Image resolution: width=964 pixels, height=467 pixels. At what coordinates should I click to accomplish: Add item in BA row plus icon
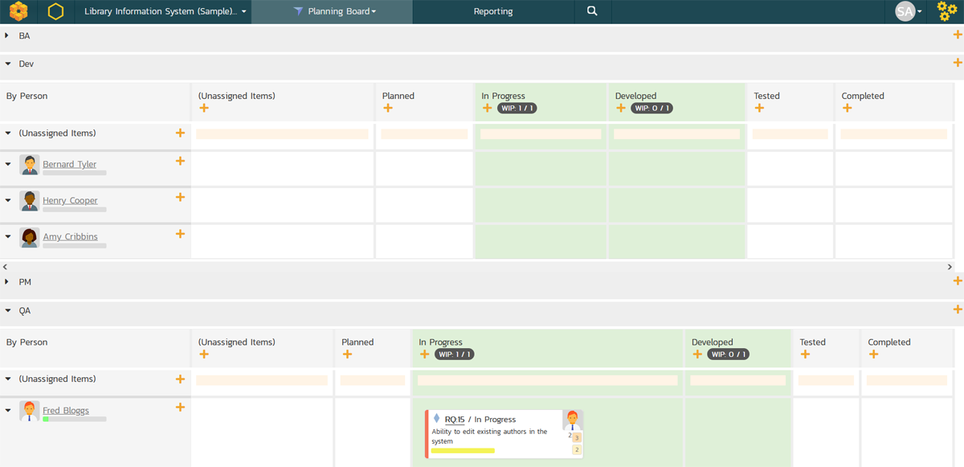tap(957, 35)
